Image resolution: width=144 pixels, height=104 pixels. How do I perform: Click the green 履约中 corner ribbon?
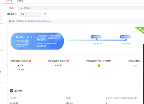click(x=140, y=30)
